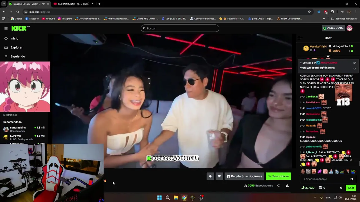Image resolution: width=360 pixels, height=202 pixels.
Task: Click username JosephDO23 in chat
Action: [x=313, y=108]
